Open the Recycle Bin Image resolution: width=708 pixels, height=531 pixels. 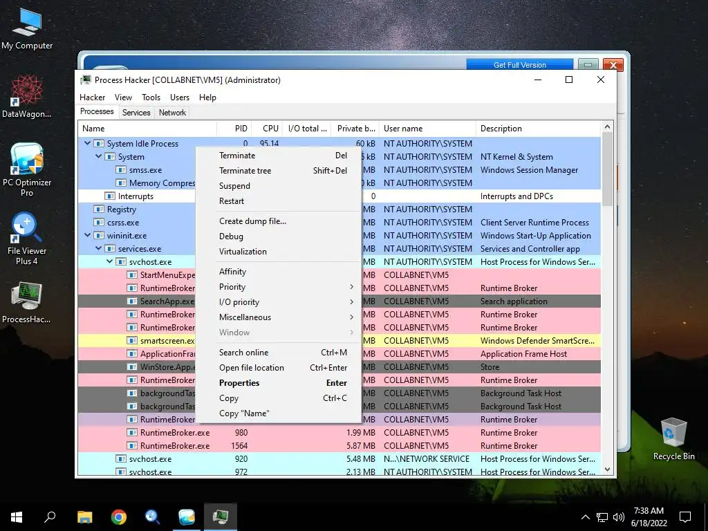pyautogui.click(x=673, y=439)
